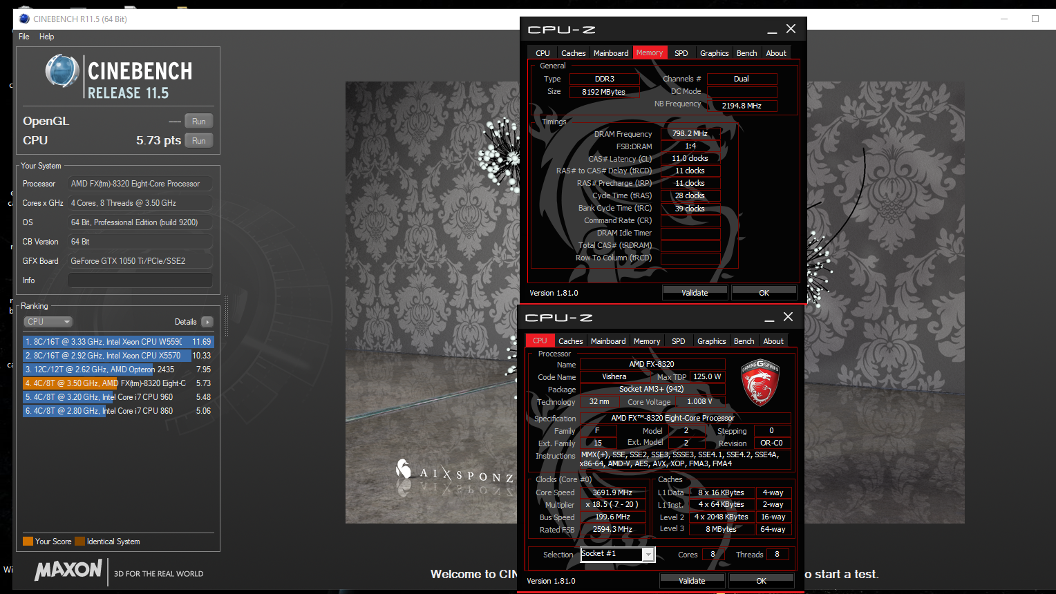Switch to Mainboard tab in upper CPU-Z window
The height and width of the screenshot is (594, 1056).
611,53
